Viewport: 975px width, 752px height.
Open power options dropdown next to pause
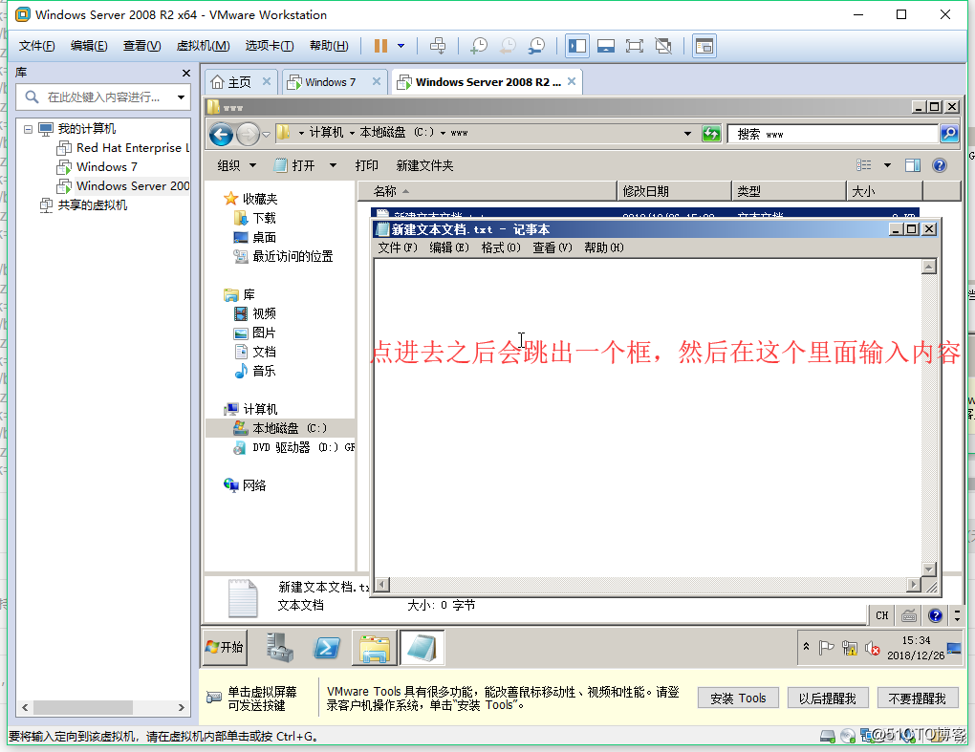[x=401, y=45]
